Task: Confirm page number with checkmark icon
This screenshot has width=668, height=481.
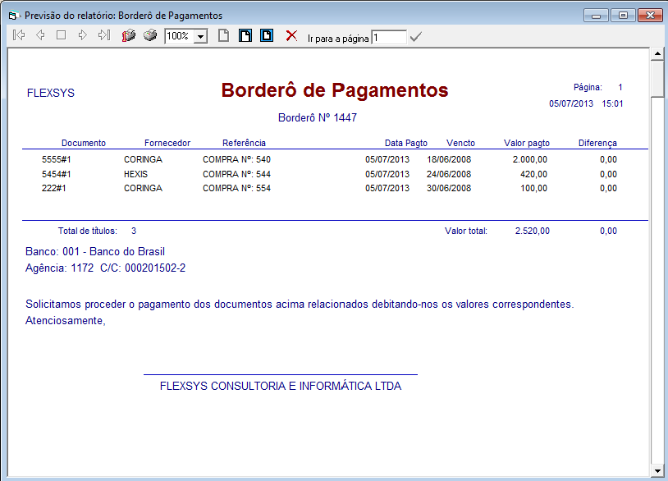Action: pyautogui.click(x=416, y=37)
